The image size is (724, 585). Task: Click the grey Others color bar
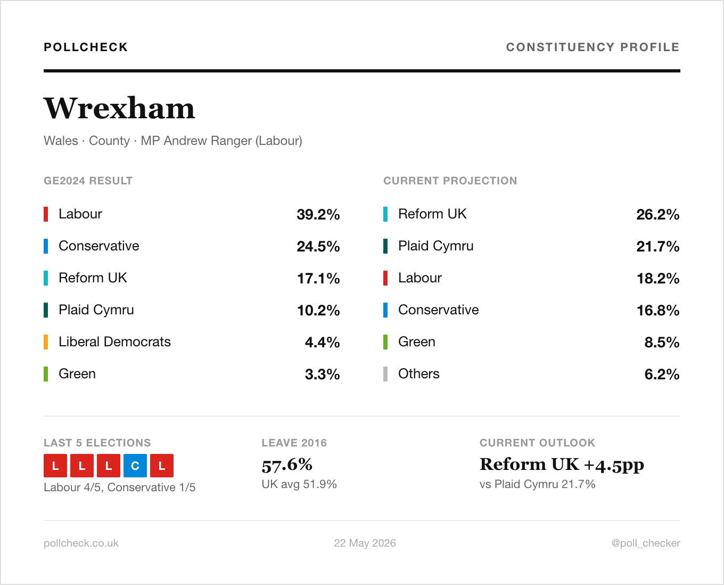click(x=385, y=374)
